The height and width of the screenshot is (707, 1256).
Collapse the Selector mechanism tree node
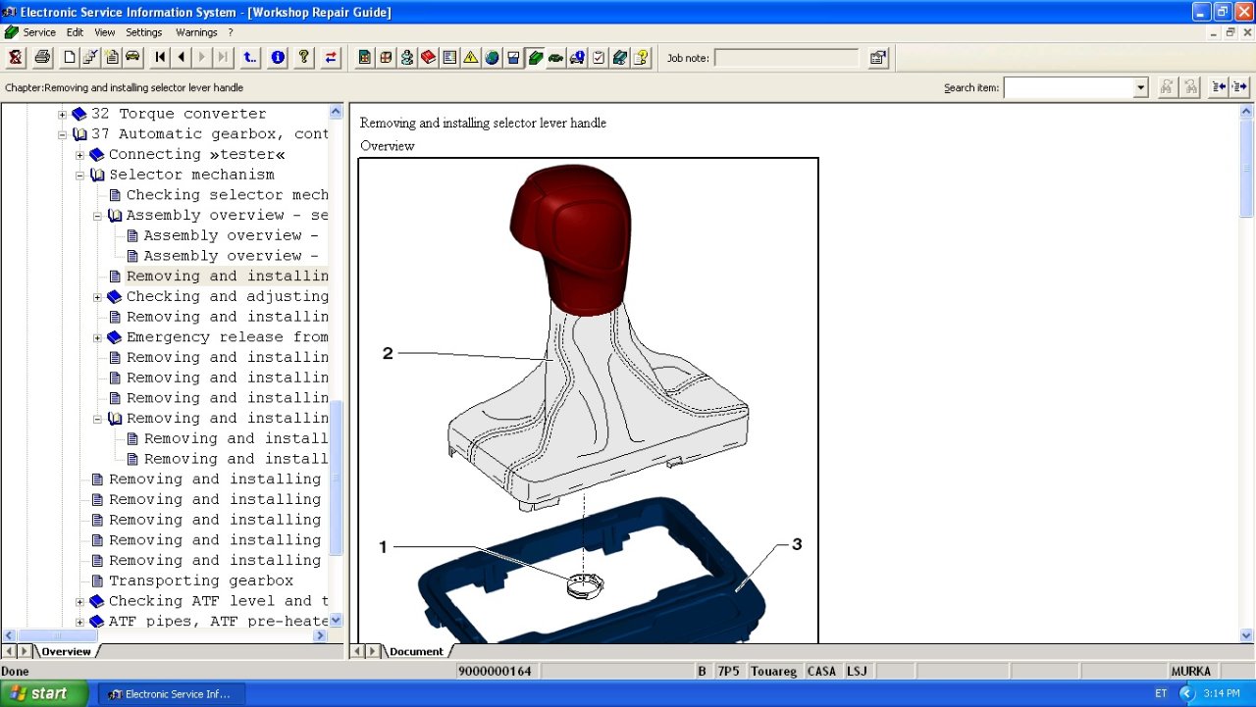[80, 176]
